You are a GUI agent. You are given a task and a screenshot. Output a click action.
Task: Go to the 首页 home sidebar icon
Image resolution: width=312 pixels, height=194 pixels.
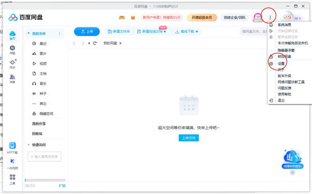coord(12,35)
